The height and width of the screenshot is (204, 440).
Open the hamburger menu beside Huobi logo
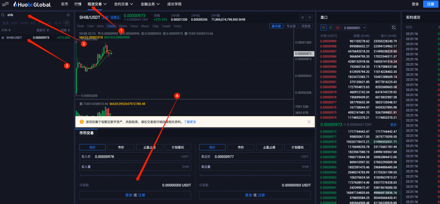[6, 4]
